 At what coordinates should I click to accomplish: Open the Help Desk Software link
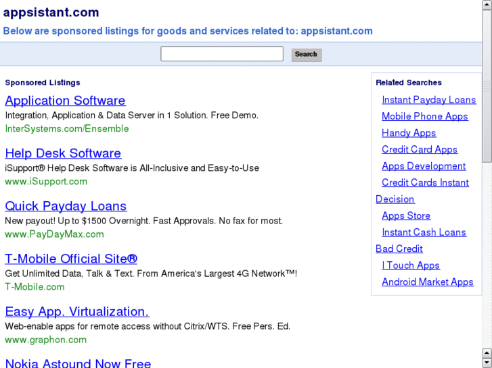pyautogui.click(x=63, y=153)
